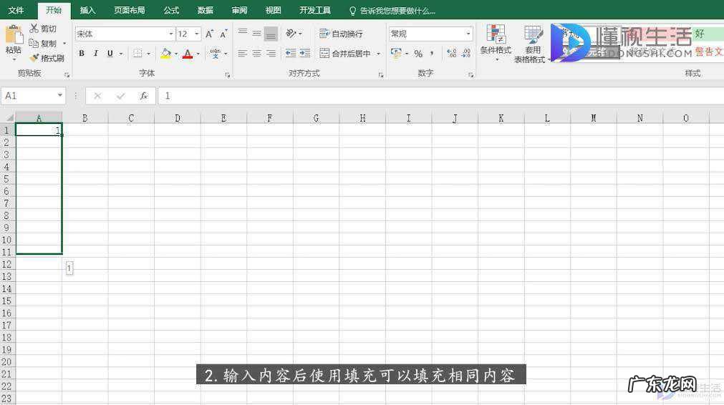This screenshot has height=405, width=724.
Task: Toggle bottom align (highlighted)
Action: point(271,33)
